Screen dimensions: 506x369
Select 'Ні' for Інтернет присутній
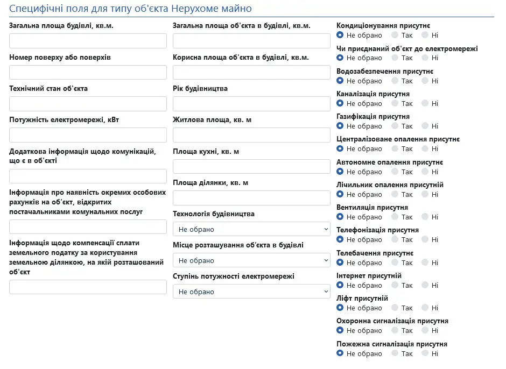(425, 285)
